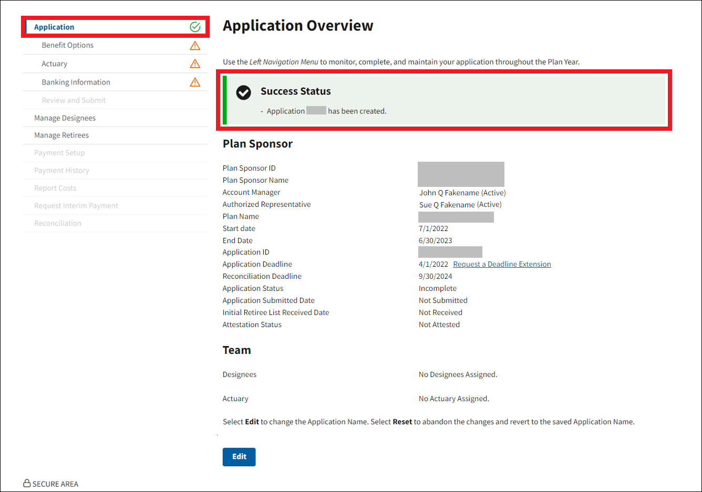Click the Banking Information warning triangle icon
The image size is (702, 492).
tap(195, 82)
